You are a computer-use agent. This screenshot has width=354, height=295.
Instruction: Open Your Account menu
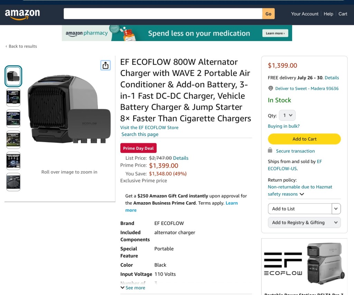tap(305, 14)
